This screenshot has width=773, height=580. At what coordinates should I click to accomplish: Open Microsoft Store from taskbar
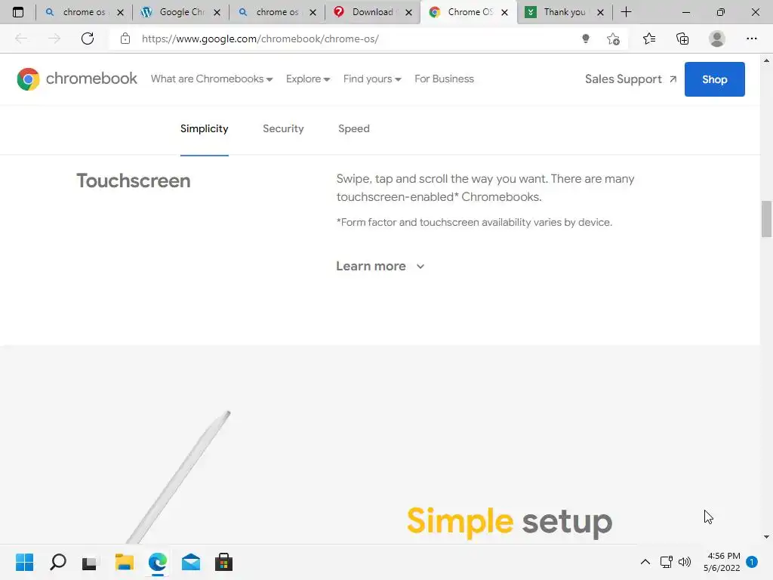223,562
